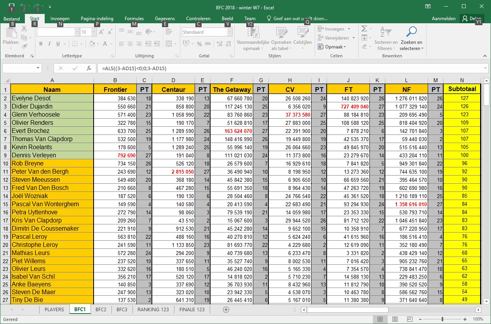This screenshot has width=491, height=324.
Task: Click the percent style icon
Action: click(200, 44)
